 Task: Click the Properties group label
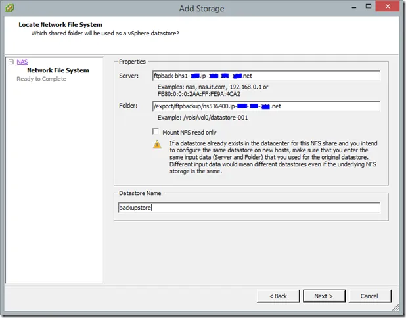point(132,62)
